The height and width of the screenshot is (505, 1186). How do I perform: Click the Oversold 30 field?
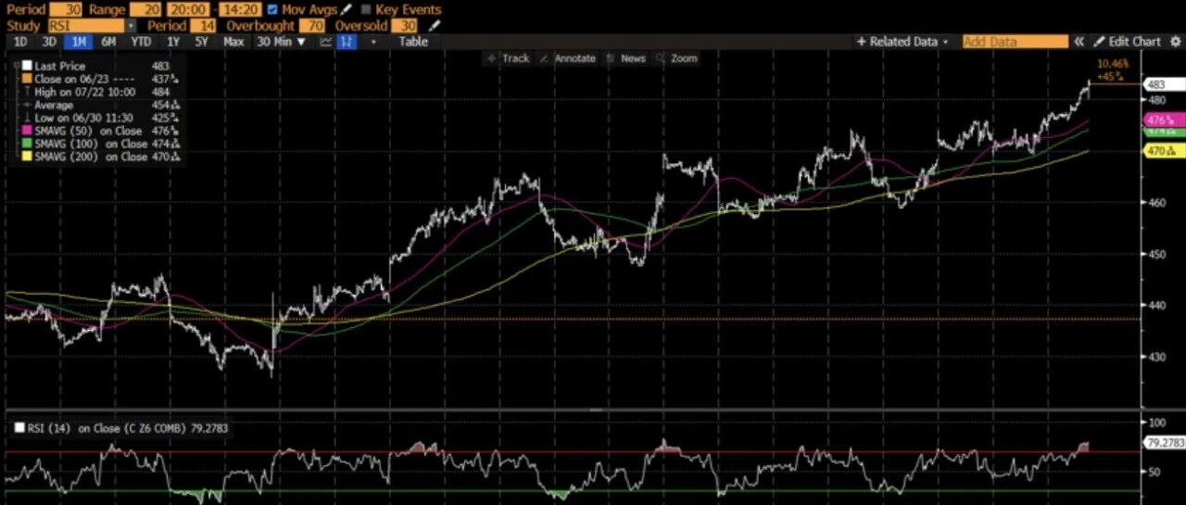pyautogui.click(x=404, y=25)
